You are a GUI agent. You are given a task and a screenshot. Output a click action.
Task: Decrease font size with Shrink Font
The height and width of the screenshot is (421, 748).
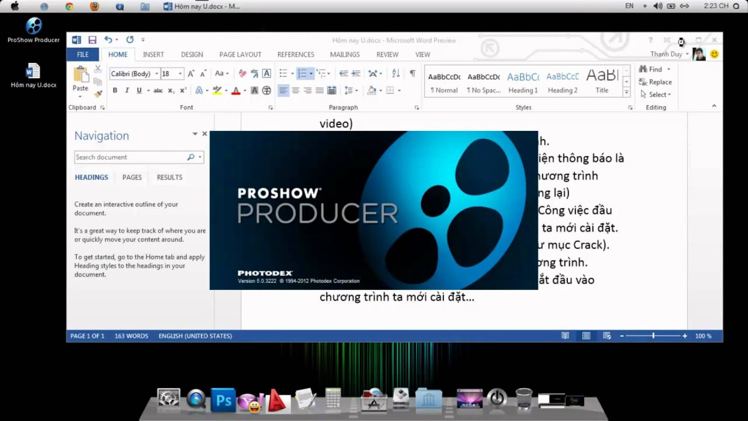click(x=203, y=74)
